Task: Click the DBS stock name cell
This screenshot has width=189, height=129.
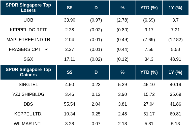Action: (28, 104)
